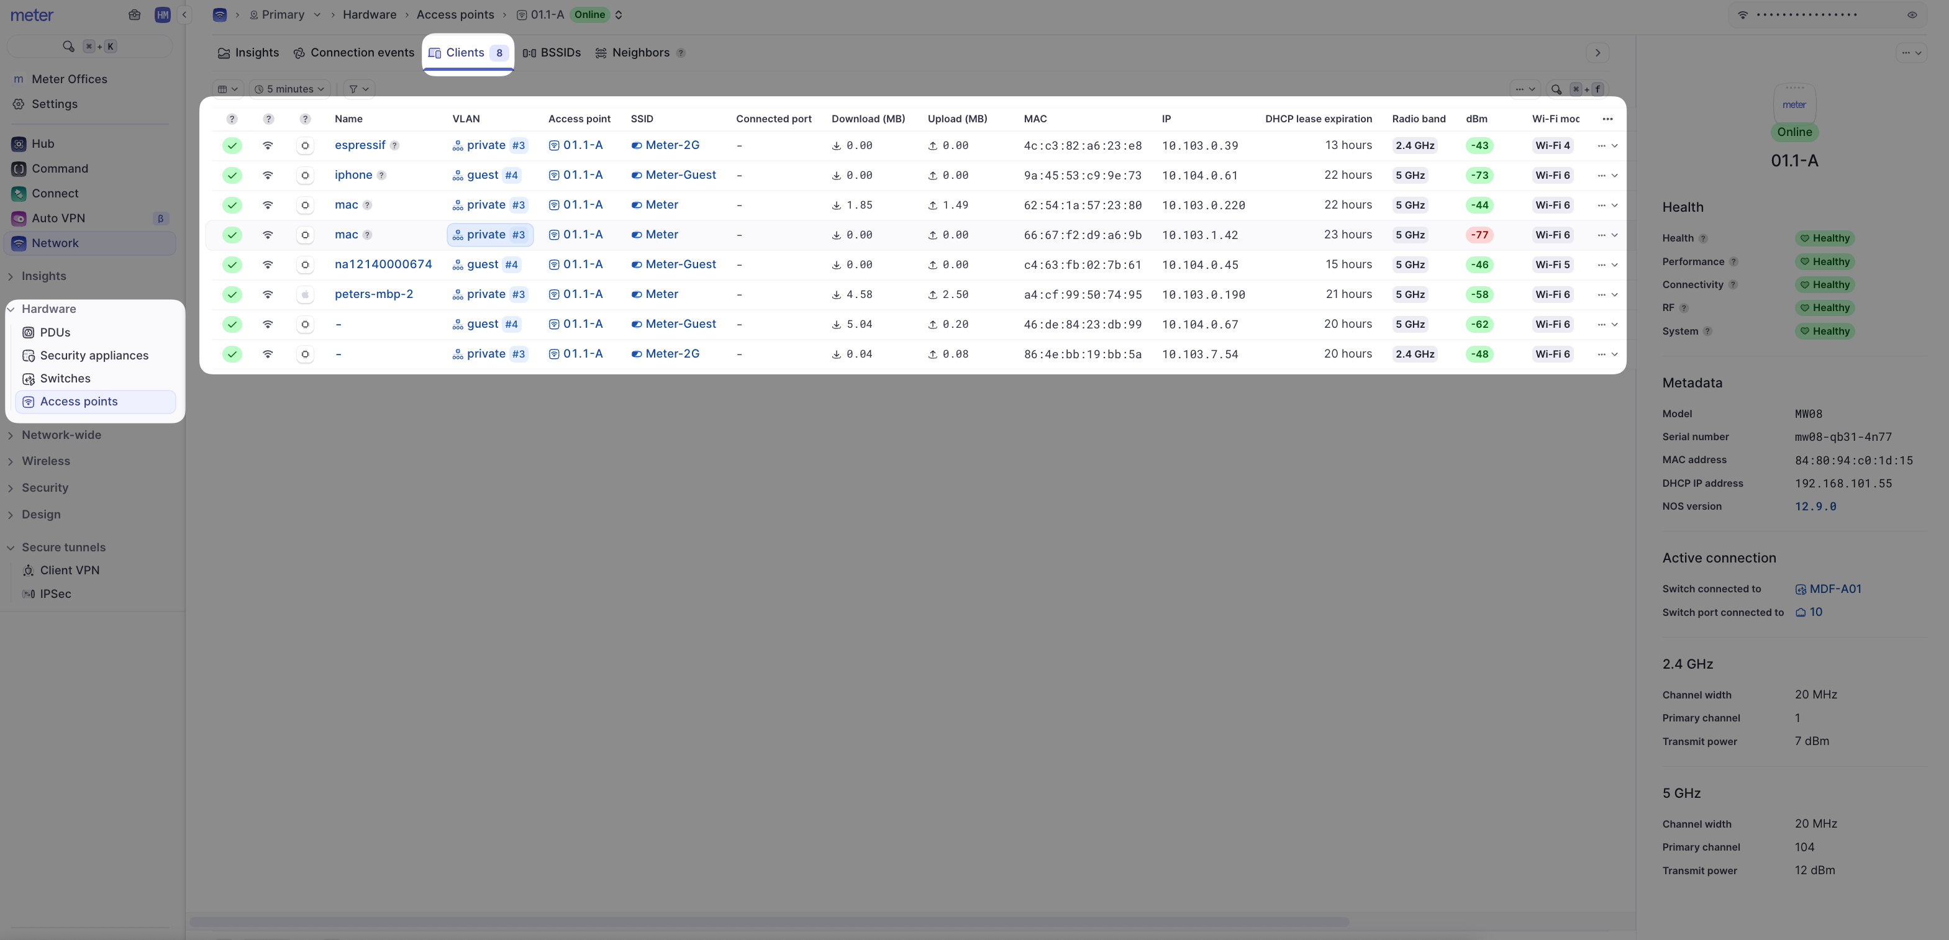Screen dimensions: 1949x940
Task: Click the NOS version 12.9.0 link
Action: tap(1815, 507)
